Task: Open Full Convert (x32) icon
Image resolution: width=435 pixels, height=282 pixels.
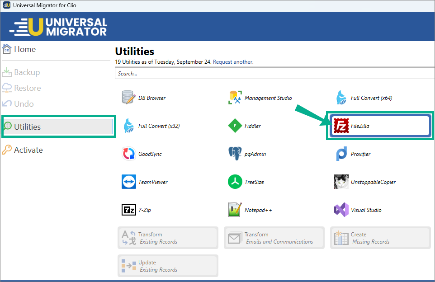Action: (129, 126)
